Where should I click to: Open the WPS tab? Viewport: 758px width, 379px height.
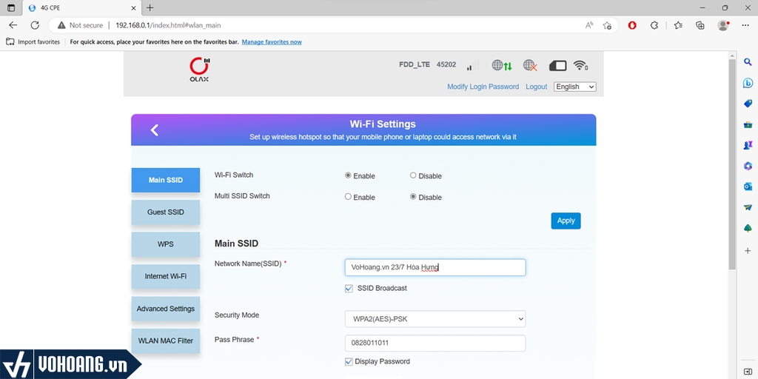coord(165,244)
